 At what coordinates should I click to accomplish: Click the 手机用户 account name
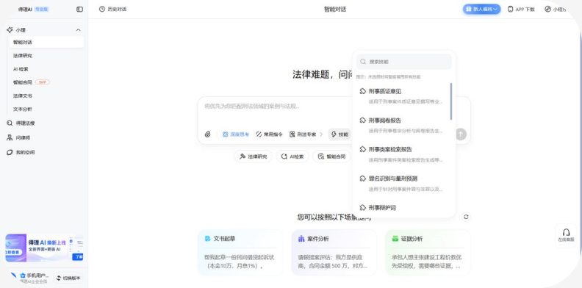[37, 276]
